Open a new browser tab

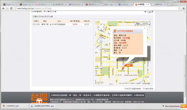[x=169, y=4]
